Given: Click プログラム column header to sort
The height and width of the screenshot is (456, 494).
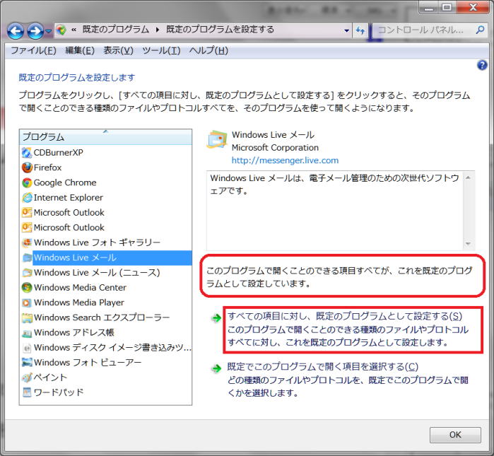Looking at the screenshot, I should [x=105, y=136].
